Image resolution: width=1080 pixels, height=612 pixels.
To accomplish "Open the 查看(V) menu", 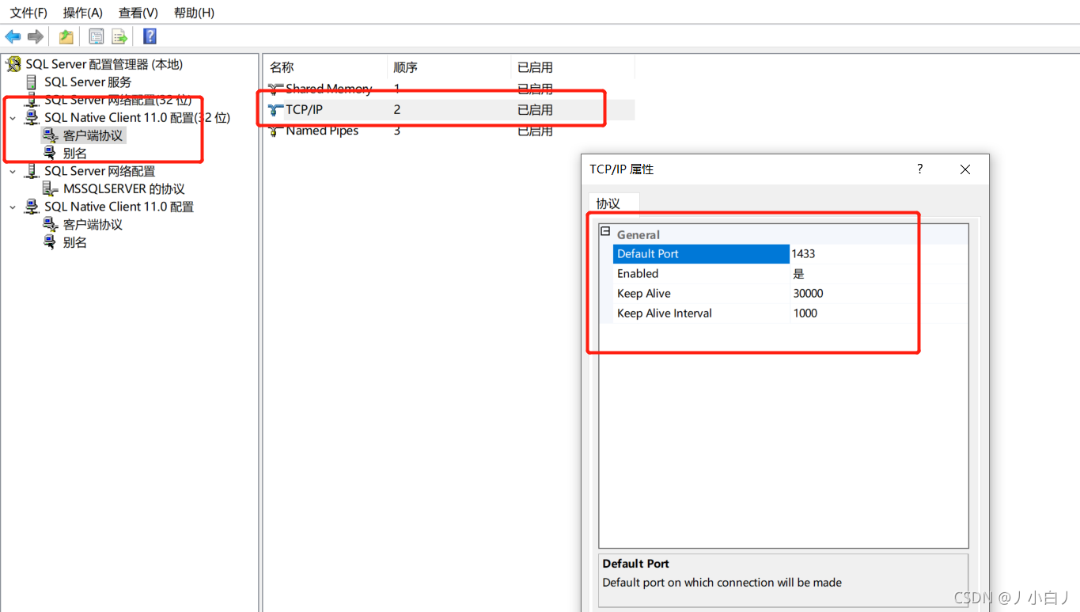I will click(x=138, y=13).
